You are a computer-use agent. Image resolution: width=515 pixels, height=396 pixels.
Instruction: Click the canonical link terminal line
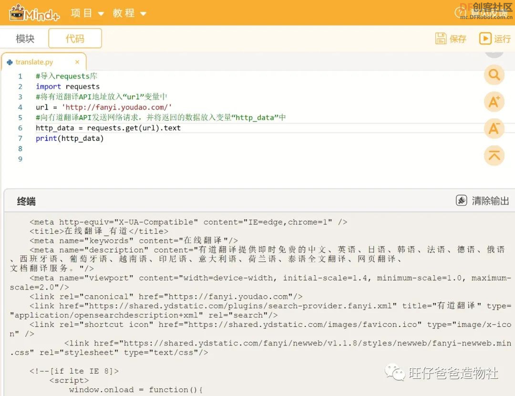coord(166,296)
